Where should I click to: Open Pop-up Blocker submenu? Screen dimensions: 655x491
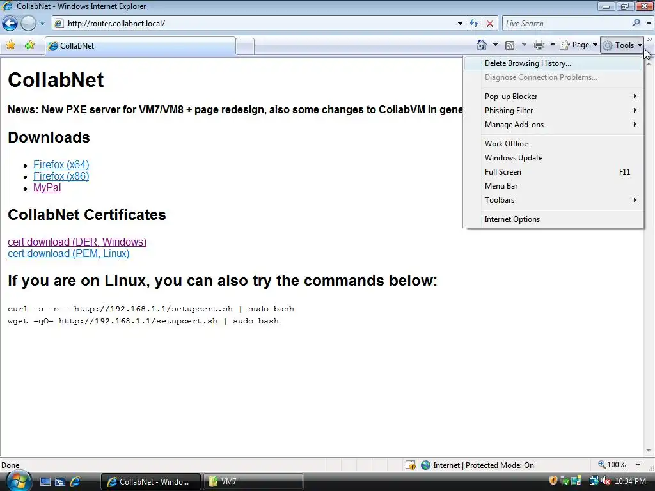(553, 97)
